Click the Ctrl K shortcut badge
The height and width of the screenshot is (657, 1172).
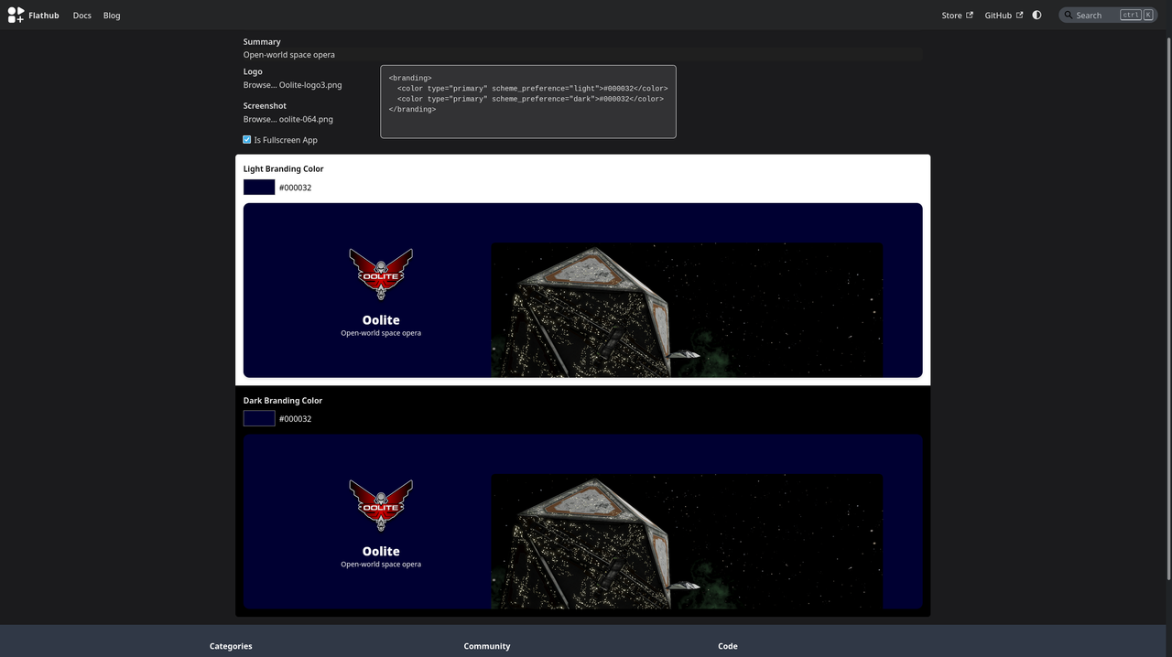[x=1136, y=16]
